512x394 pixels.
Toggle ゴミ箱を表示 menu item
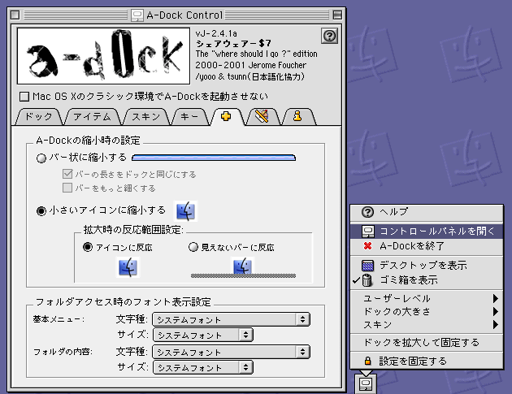pyautogui.click(x=427, y=280)
